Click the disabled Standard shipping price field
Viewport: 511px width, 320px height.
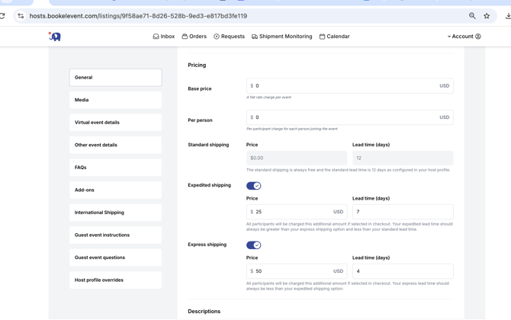[x=297, y=158]
